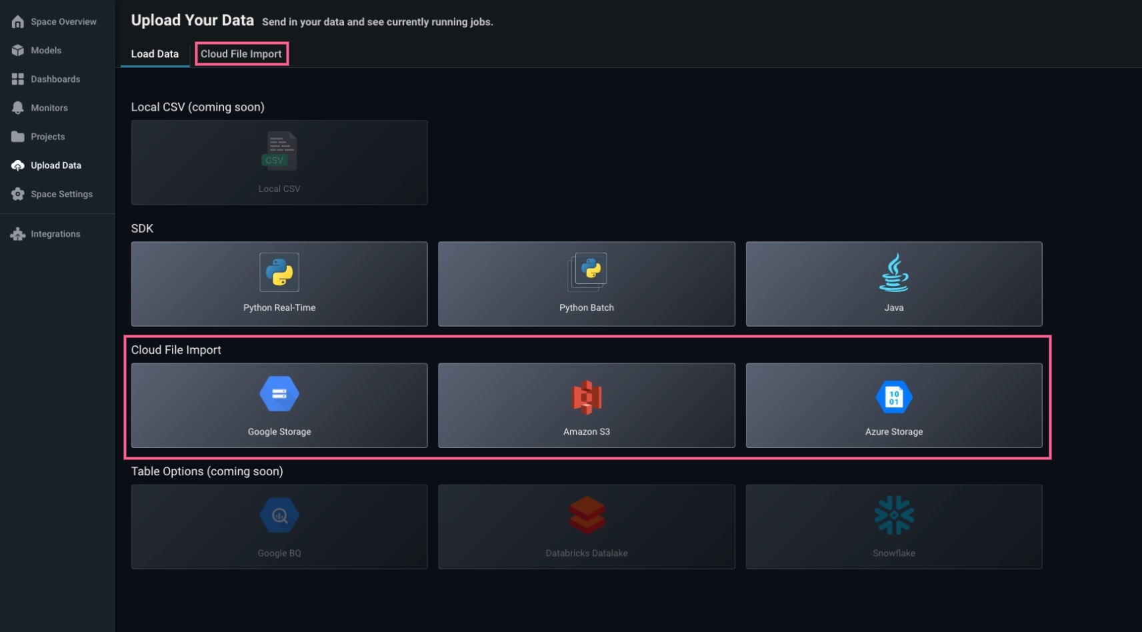Click the 'Upload Your Data' page title
1142x632 pixels.
click(193, 21)
